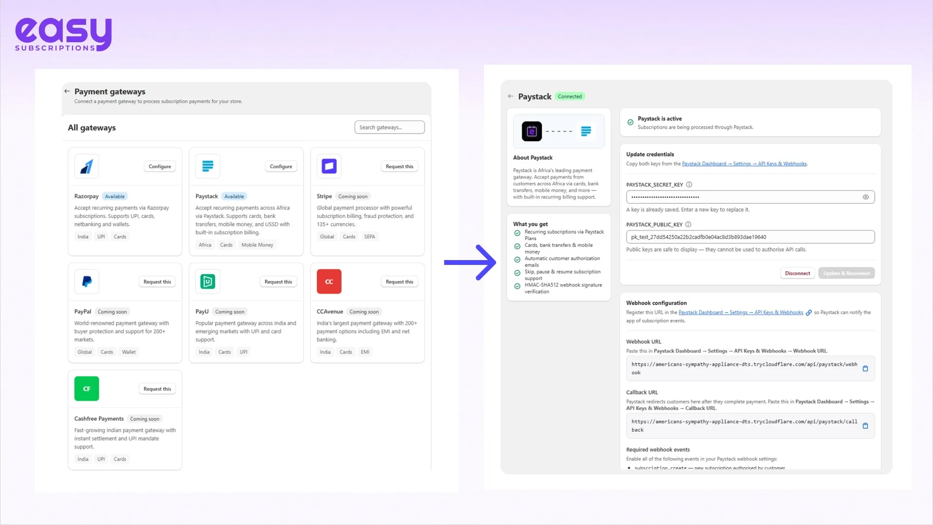Click the Africa tag on Paystack card
933x525 pixels.
click(205, 245)
